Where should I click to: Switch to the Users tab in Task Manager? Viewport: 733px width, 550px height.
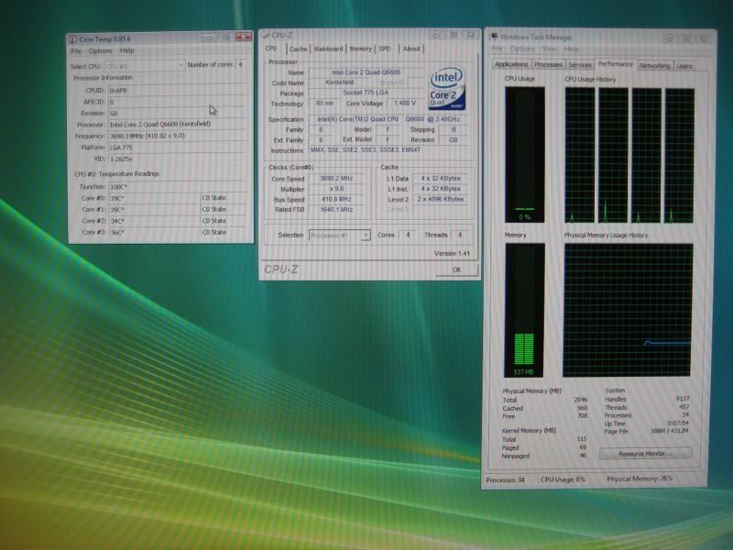pos(684,66)
